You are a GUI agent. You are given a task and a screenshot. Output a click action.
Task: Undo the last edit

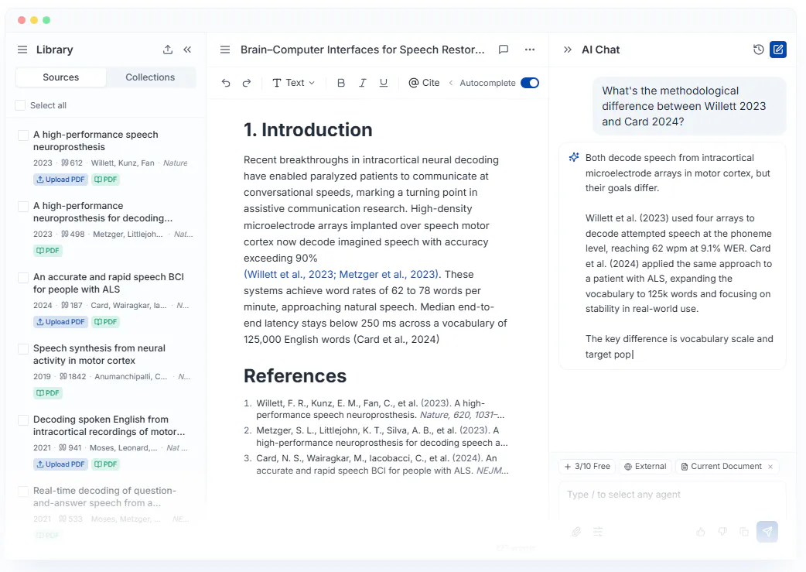226,83
